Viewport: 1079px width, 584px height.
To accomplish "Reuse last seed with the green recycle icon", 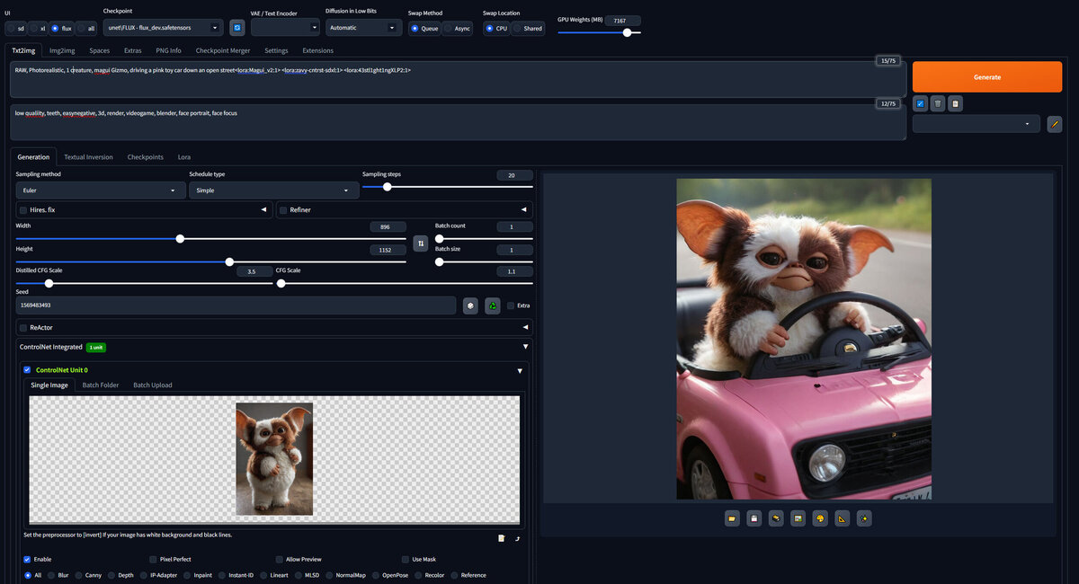I will coord(493,306).
